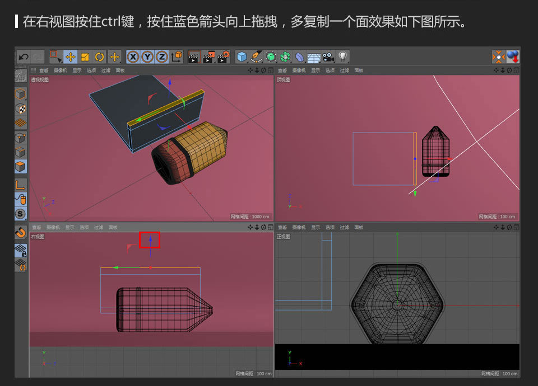Select the Move tool in the toolbar
Image resolution: width=538 pixels, height=386 pixels.
(x=69, y=57)
